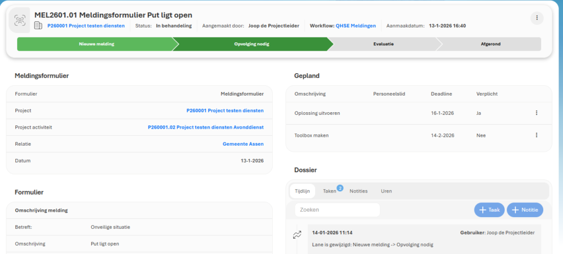Switch to the Notities tab
Screen dimensions: 563x254
[x=358, y=191]
